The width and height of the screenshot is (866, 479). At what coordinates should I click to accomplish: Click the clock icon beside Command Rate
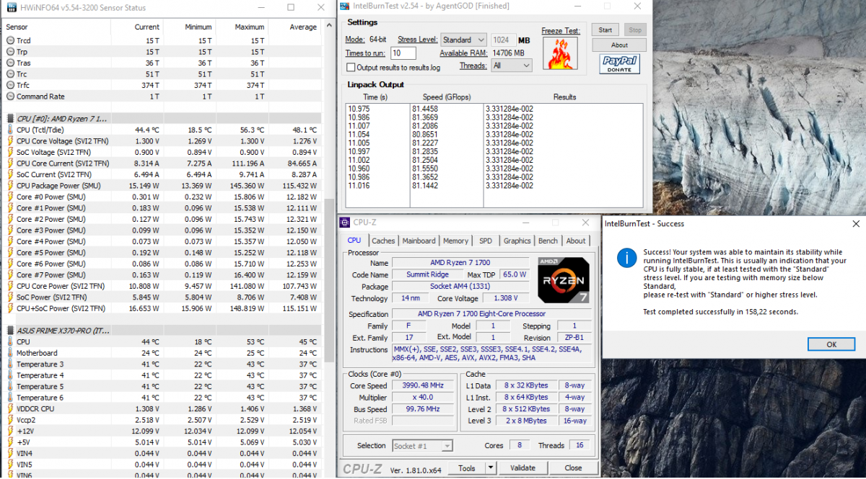[10, 96]
